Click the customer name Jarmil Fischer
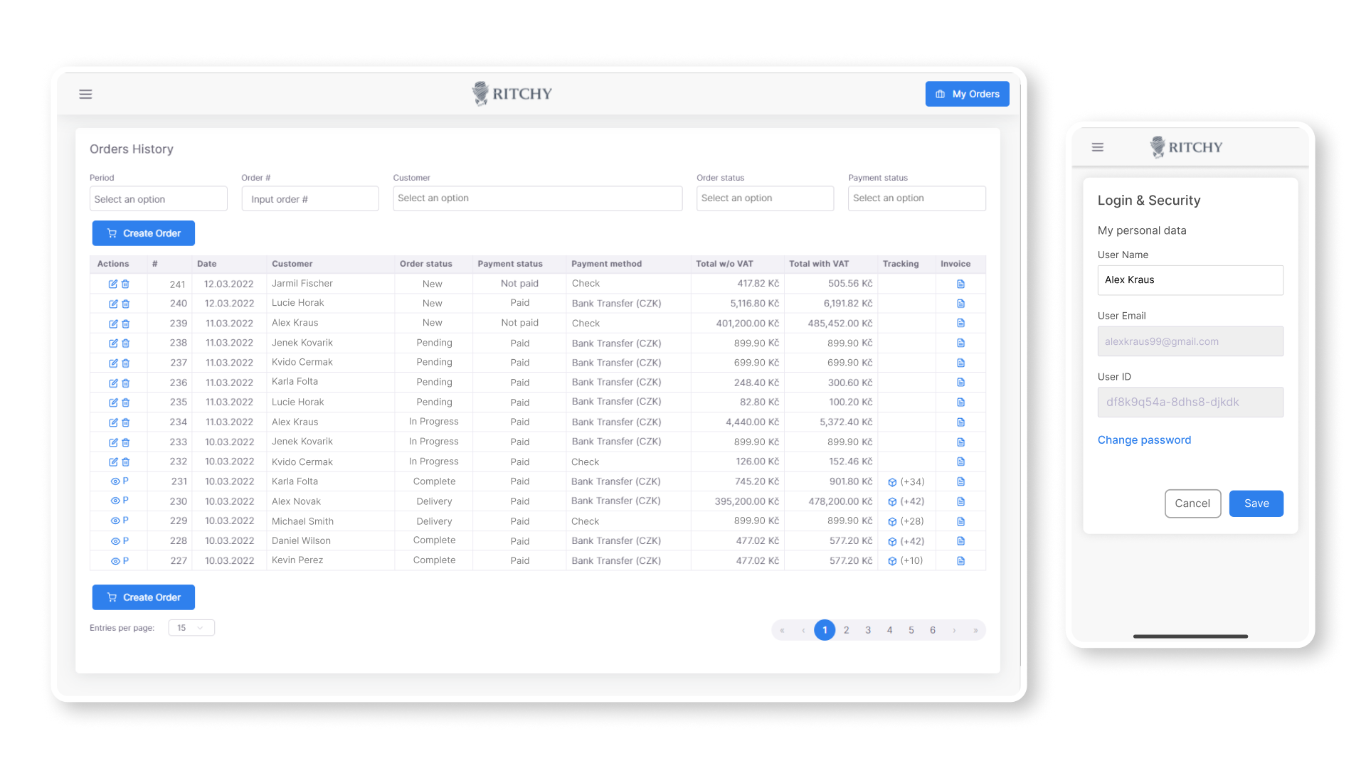This screenshot has width=1366, height=768. tap(302, 283)
